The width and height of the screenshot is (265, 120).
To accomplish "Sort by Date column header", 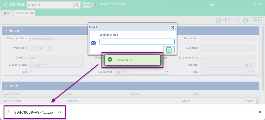I will (x=97, y=94).
